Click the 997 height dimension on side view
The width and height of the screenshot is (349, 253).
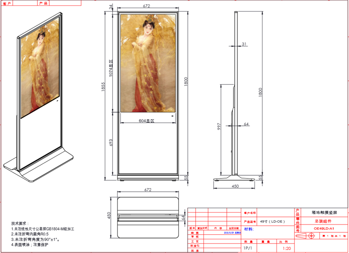click(219, 126)
